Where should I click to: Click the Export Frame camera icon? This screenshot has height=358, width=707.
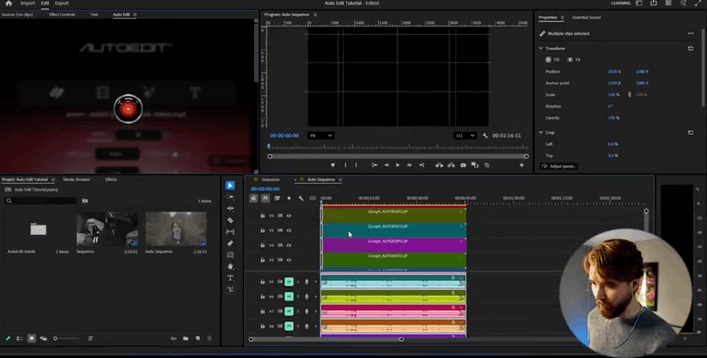click(x=463, y=165)
